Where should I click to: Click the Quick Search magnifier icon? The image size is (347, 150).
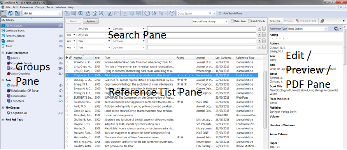(x=210, y=13)
